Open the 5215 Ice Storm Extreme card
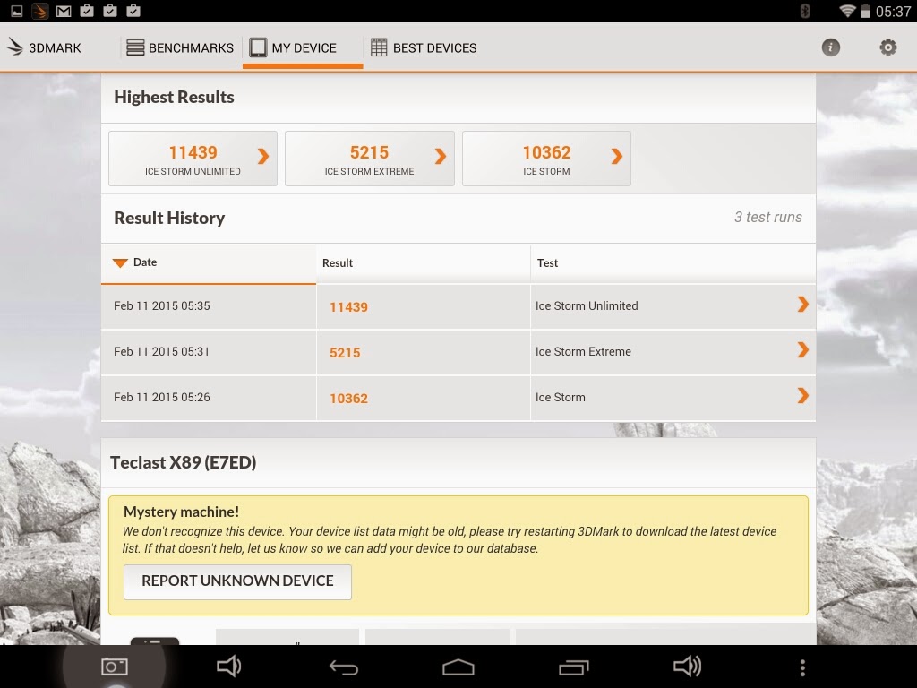 point(370,159)
